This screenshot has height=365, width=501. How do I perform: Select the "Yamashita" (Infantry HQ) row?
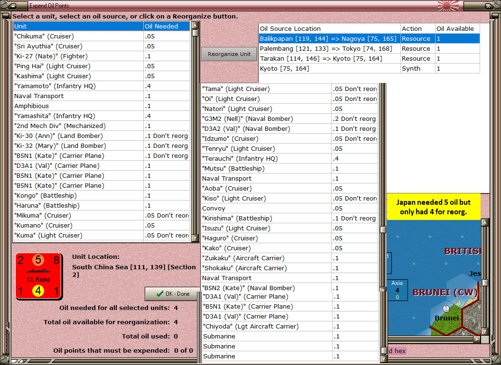click(x=102, y=116)
